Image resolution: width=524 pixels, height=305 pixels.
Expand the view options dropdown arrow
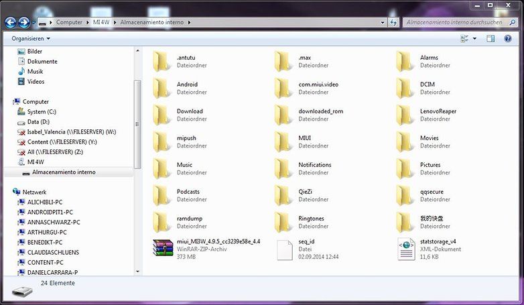(x=474, y=38)
